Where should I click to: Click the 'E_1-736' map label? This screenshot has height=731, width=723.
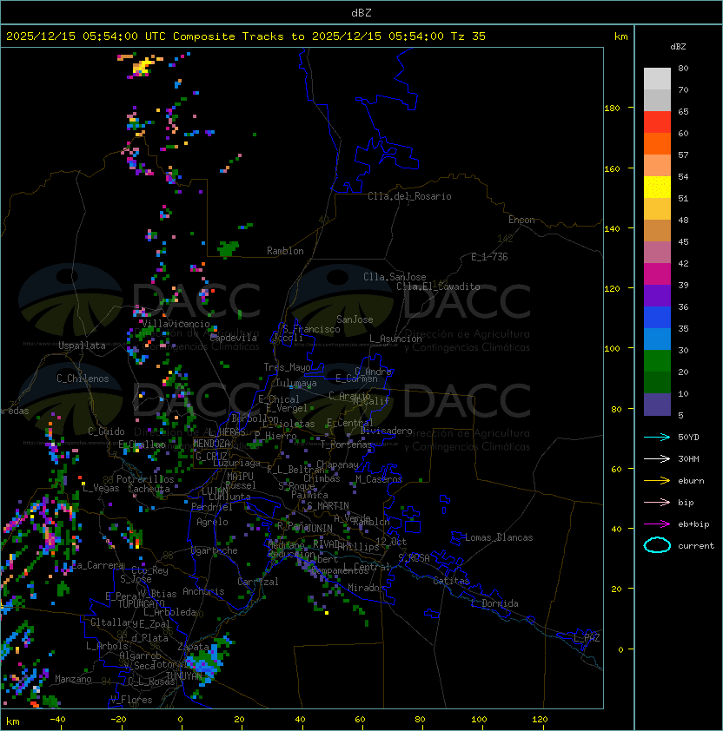(x=489, y=257)
